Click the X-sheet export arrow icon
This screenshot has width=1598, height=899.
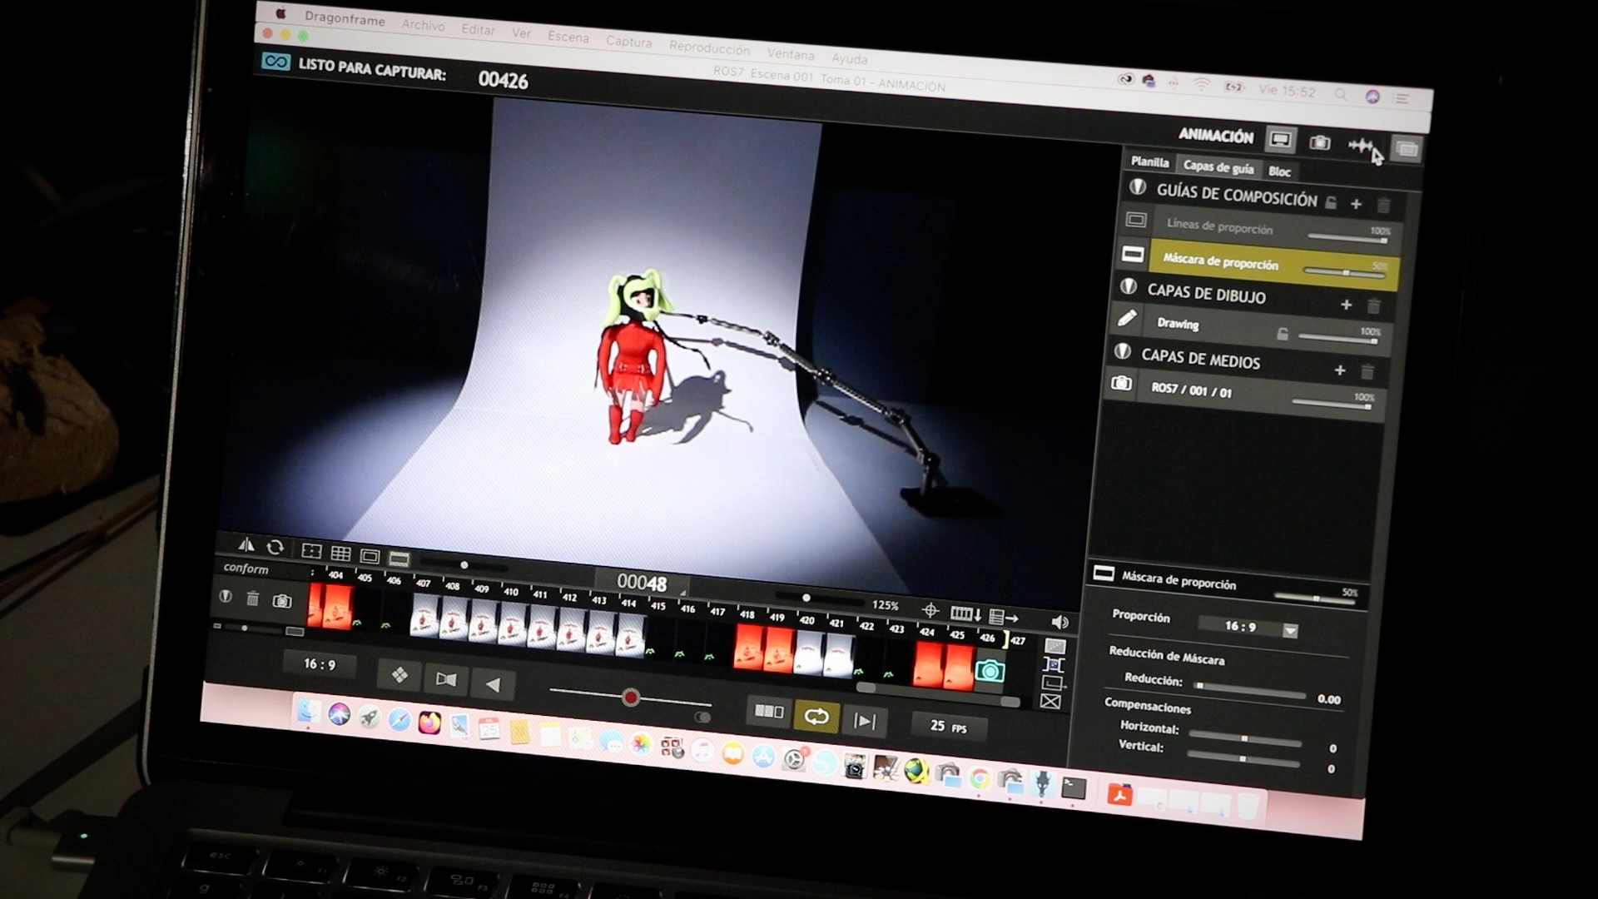(1003, 618)
